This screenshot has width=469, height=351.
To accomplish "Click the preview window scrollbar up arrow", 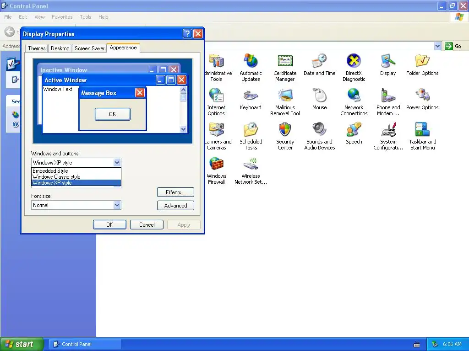I will [x=183, y=90].
